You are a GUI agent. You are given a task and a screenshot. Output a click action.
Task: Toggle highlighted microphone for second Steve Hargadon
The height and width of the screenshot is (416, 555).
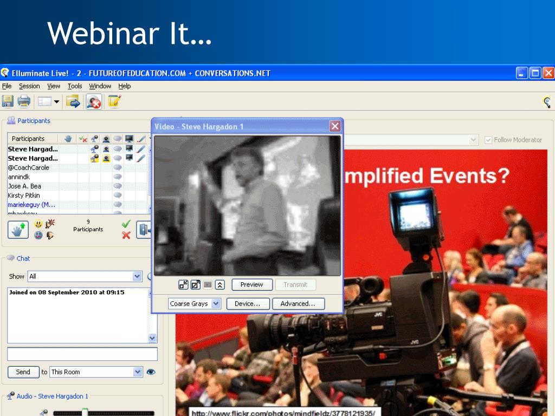(x=94, y=158)
